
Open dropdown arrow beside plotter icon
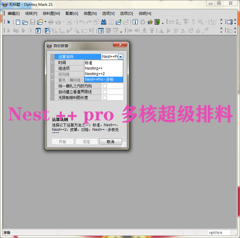point(63,22)
